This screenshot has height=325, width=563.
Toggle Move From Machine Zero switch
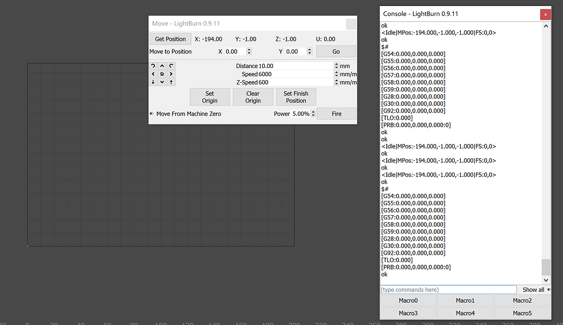click(x=152, y=114)
